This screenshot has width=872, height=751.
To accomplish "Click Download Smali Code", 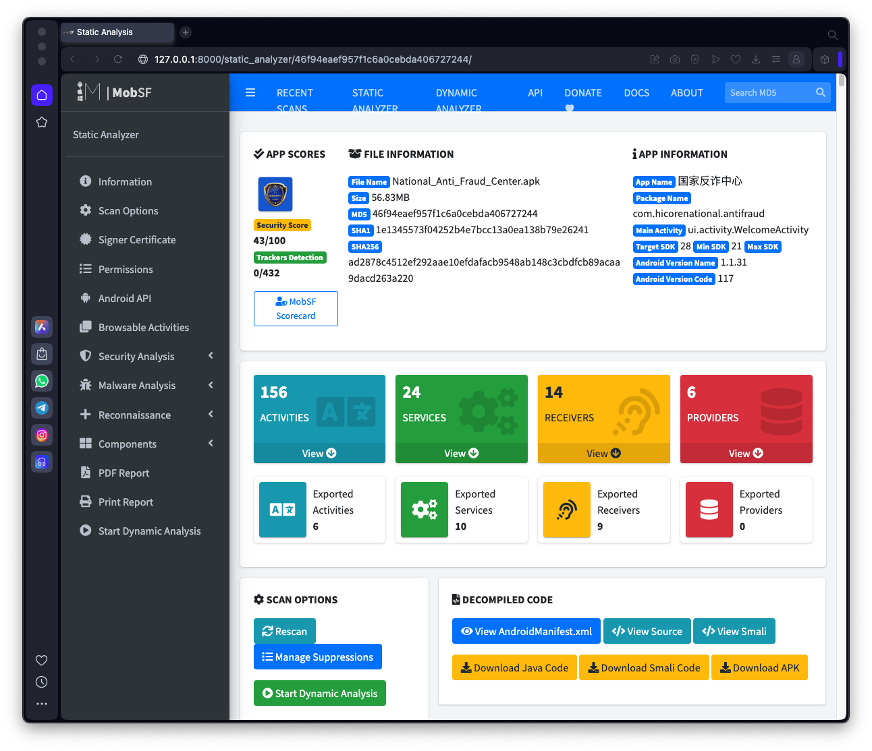I will click(x=644, y=667).
